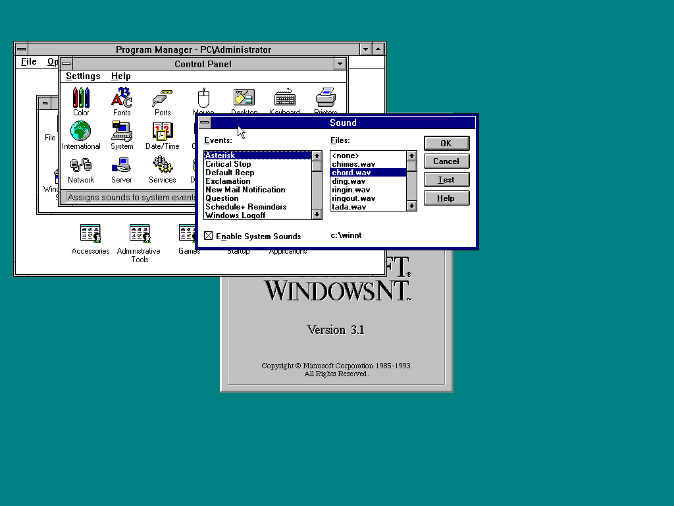This screenshot has height=506, width=674.
Task: Select Exclamation in the Events list
Action: [x=257, y=181]
